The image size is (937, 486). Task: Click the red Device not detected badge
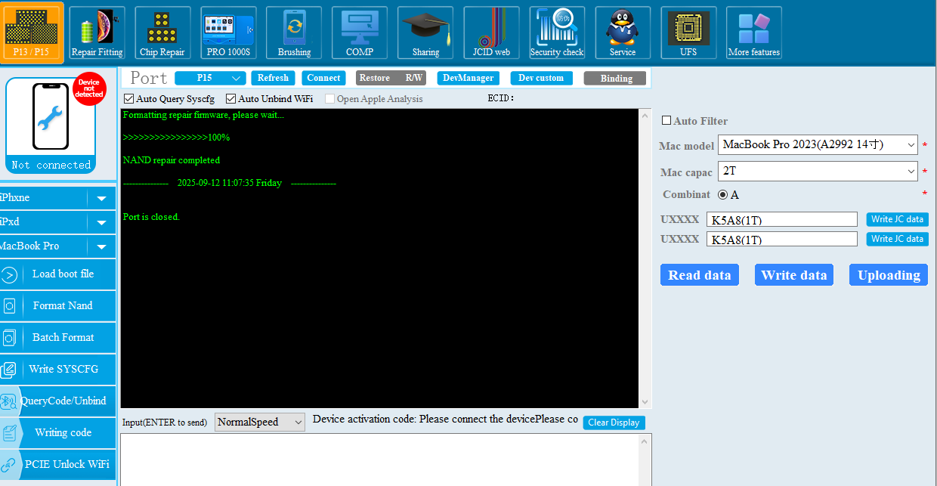point(89,88)
